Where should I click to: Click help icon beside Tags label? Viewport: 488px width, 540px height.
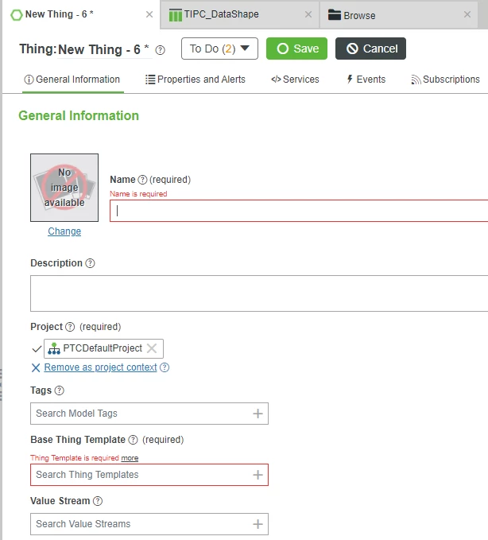(x=60, y=390)
